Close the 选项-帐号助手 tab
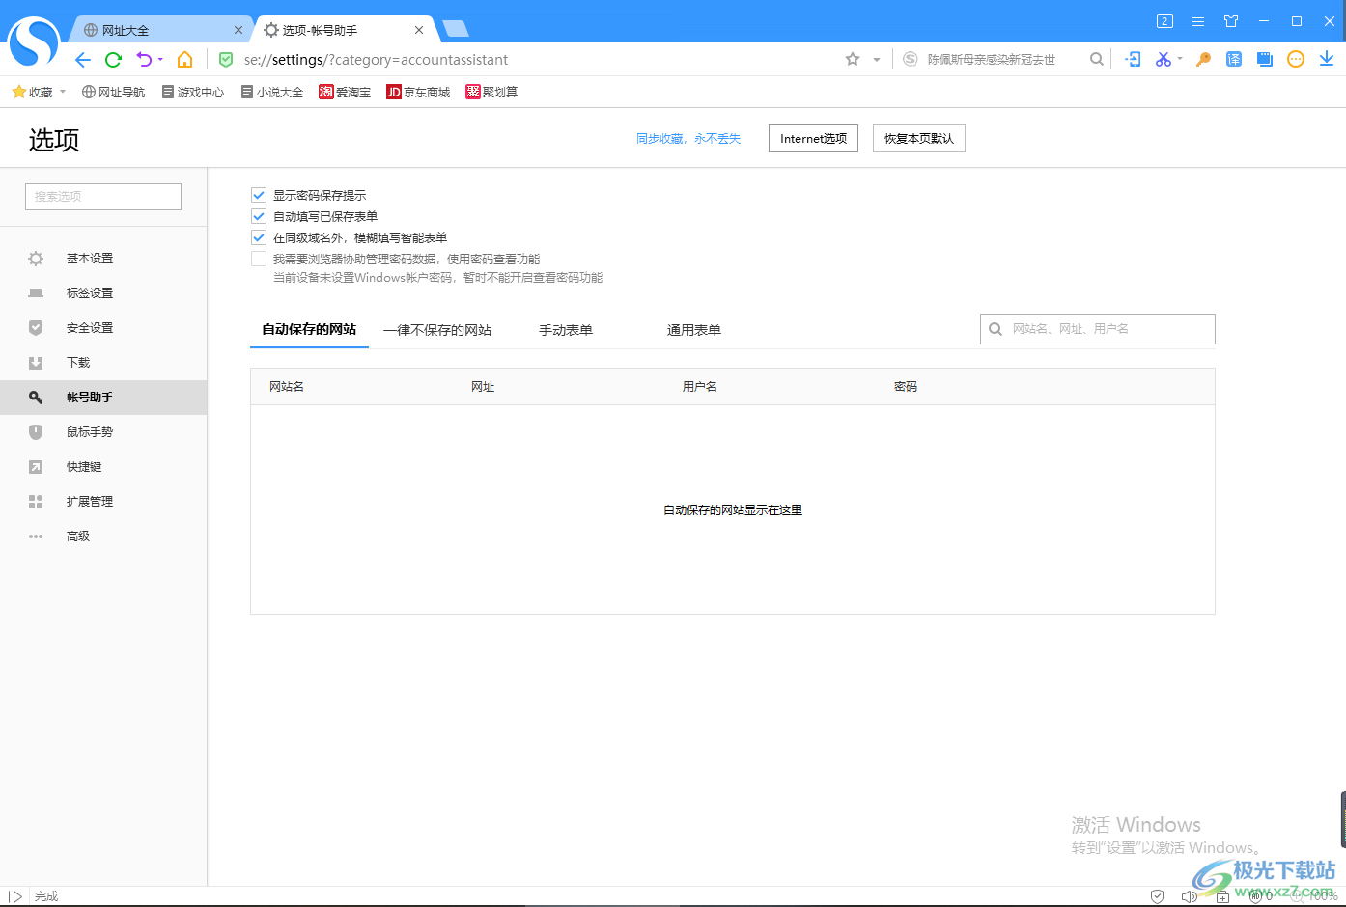 tap(419, 30)
